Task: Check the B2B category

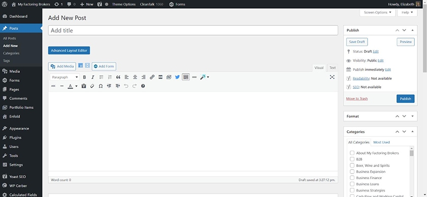Action: point(352,159)
